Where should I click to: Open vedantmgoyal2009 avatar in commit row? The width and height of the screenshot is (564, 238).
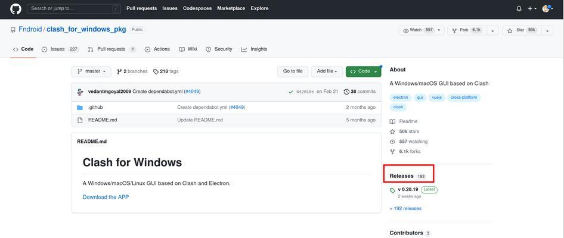click(x=80, y=92)
